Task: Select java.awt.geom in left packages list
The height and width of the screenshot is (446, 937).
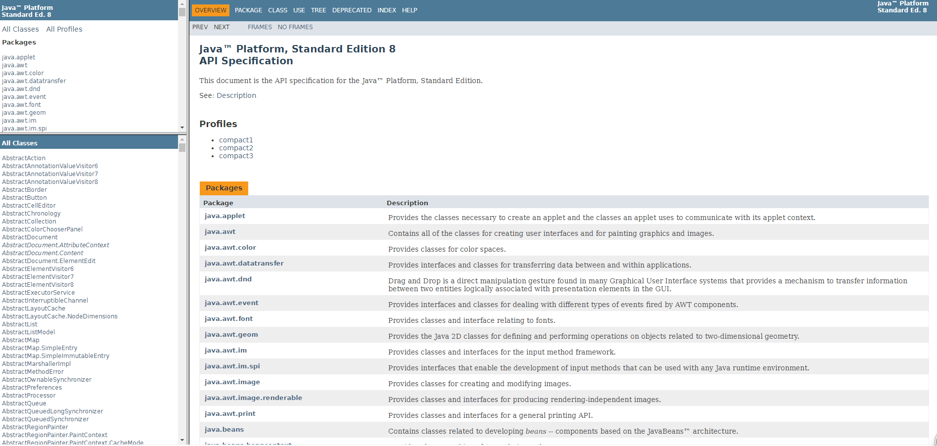Action: click(x=24, y=113)
